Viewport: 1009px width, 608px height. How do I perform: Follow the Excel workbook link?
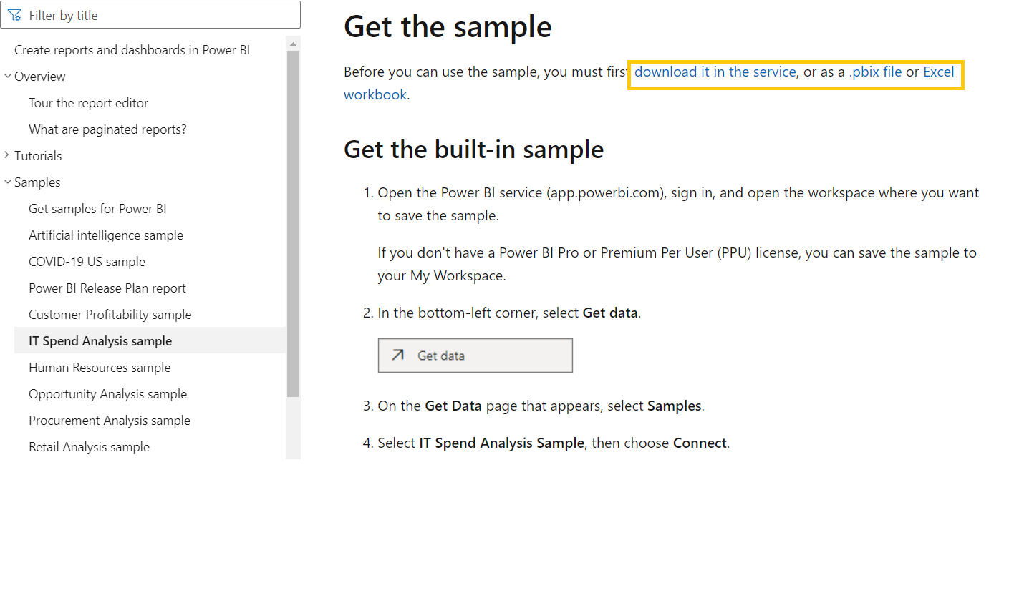[938, 72]
